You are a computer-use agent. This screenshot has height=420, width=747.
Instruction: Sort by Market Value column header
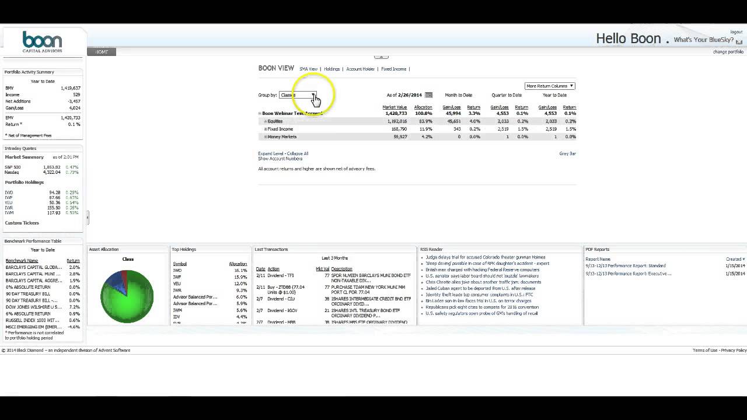click(x=395, y=107)
